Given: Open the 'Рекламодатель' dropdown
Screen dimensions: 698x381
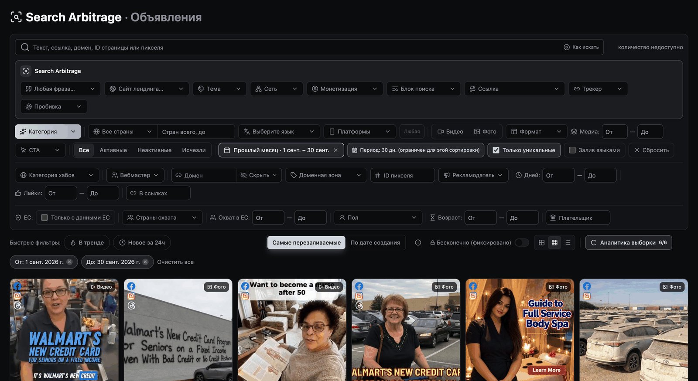Looking at the screenshot, I should point(473,175).
